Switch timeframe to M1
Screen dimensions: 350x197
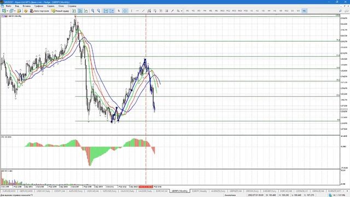pos(187,11)
